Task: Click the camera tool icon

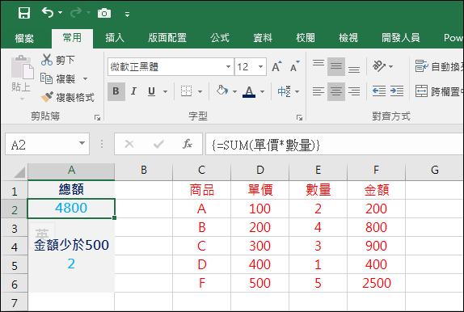Action: click(104, 13)
